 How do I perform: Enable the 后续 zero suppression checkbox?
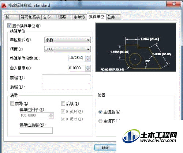click(63, 104)
